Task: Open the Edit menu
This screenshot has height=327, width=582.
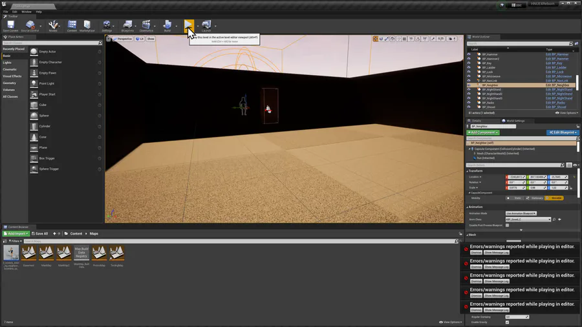Action: pyautogui.click(x=14, y=12)
